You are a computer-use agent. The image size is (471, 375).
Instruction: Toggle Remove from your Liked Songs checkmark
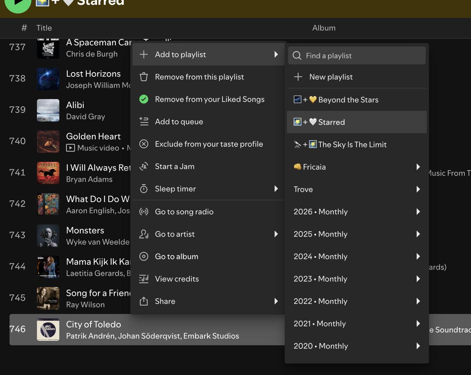[x=144, y=99]
